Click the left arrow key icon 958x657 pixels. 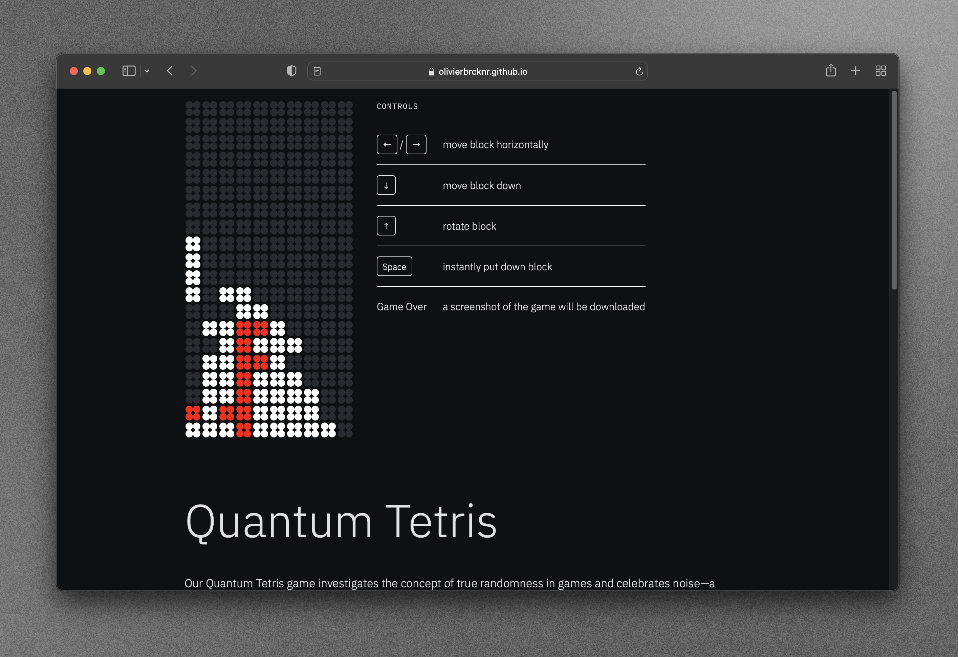click(387, 144)
